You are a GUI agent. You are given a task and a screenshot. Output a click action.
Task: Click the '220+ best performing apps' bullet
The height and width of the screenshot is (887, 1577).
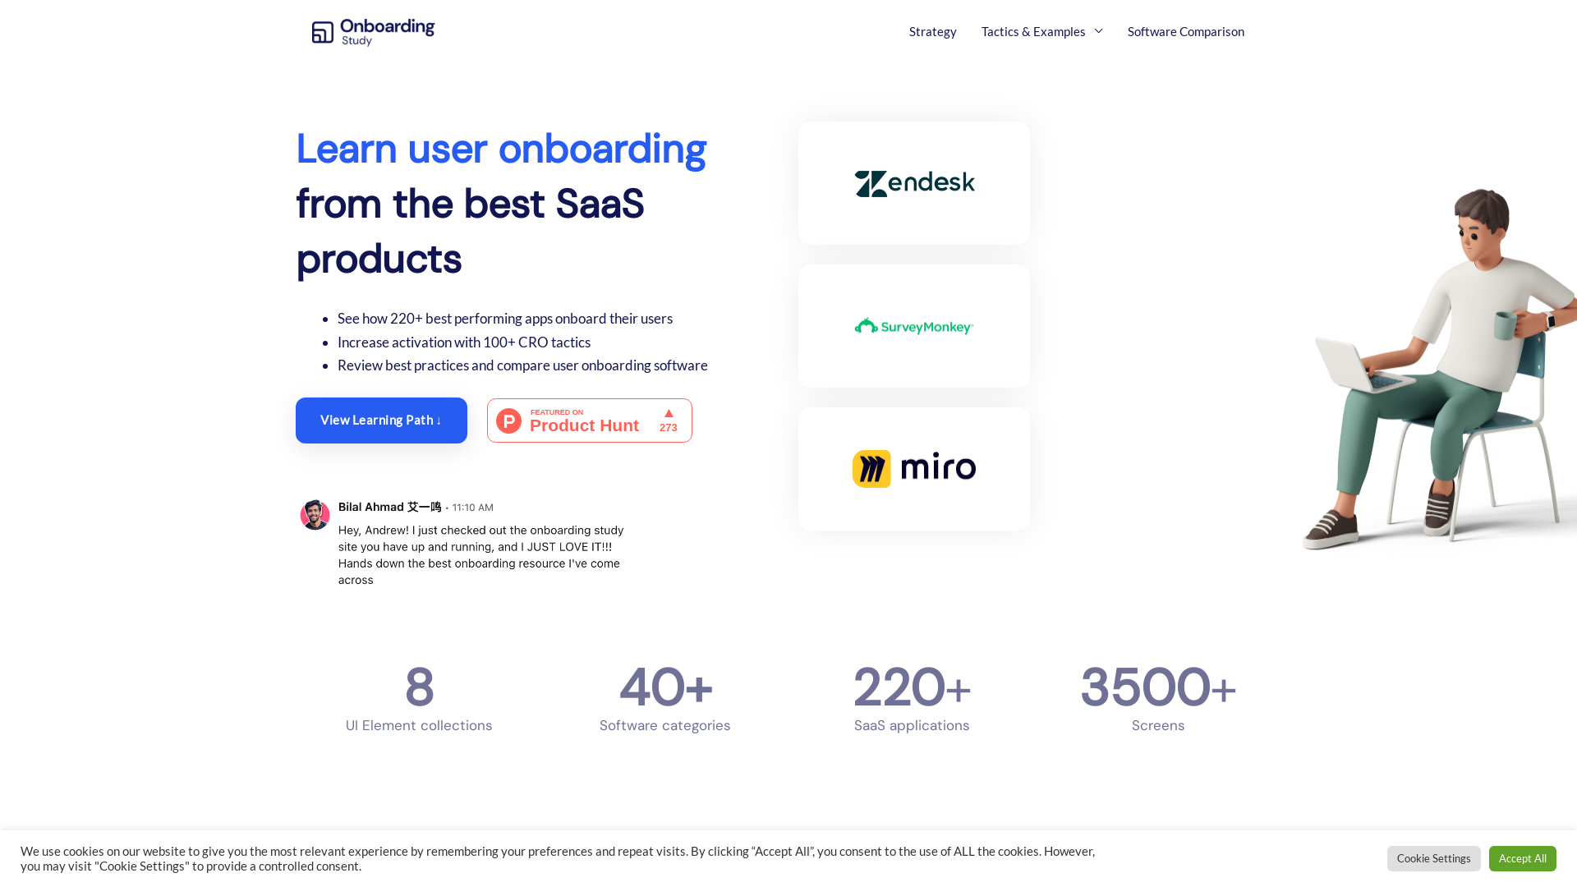505,319
